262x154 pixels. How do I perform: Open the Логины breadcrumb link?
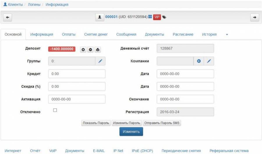(34, 4)
